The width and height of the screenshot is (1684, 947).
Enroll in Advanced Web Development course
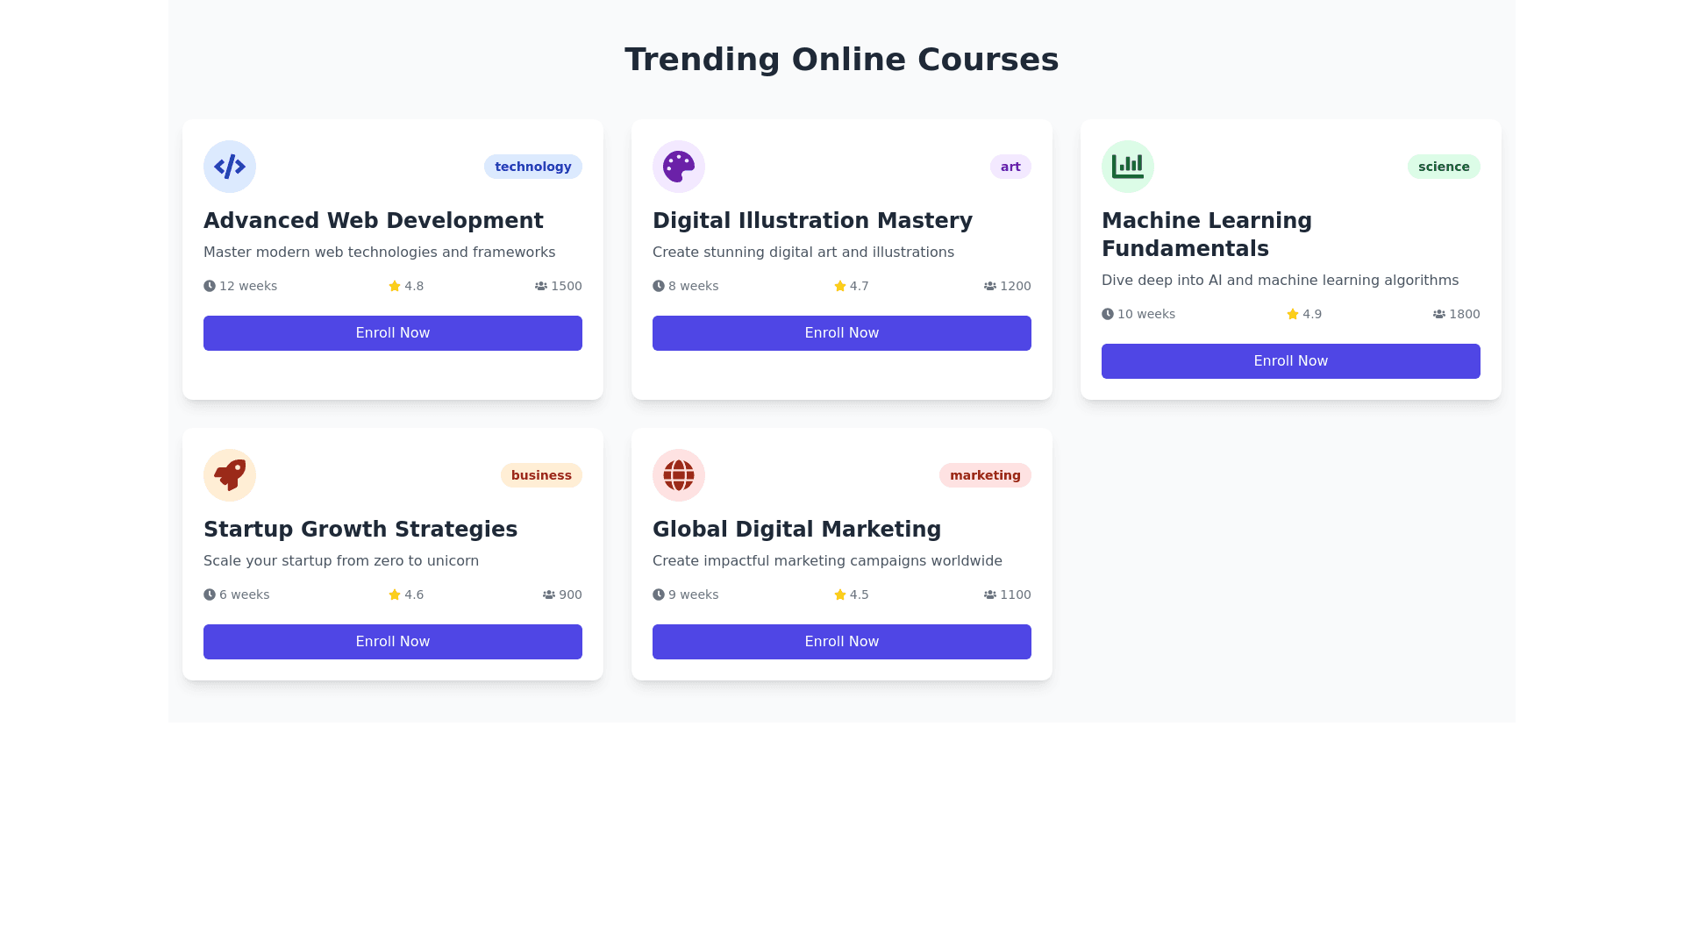coord(393,333)
